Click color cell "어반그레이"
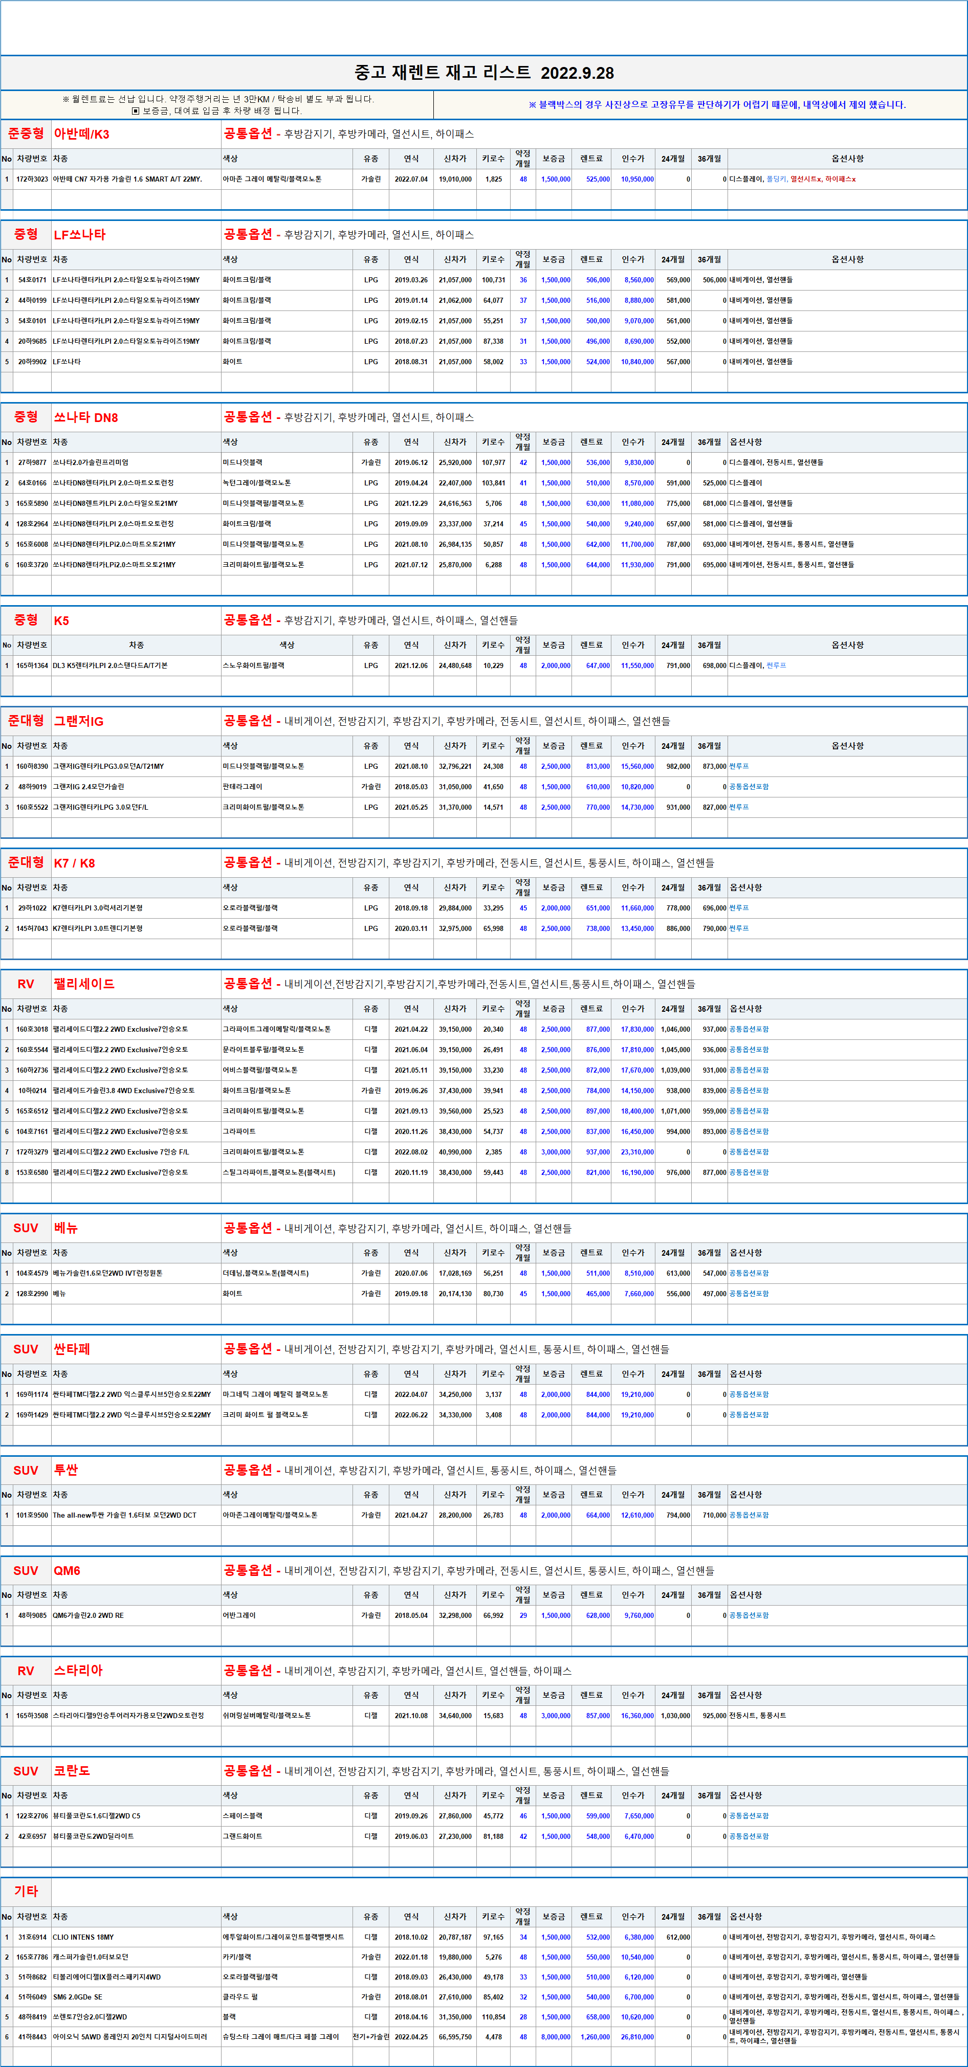This screenshot has width=968, height=2067. click(239, 1616)
